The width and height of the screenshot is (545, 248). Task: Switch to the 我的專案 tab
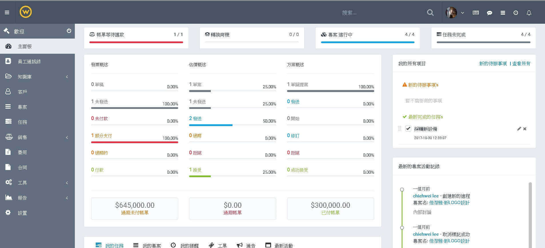pos(147,245)
